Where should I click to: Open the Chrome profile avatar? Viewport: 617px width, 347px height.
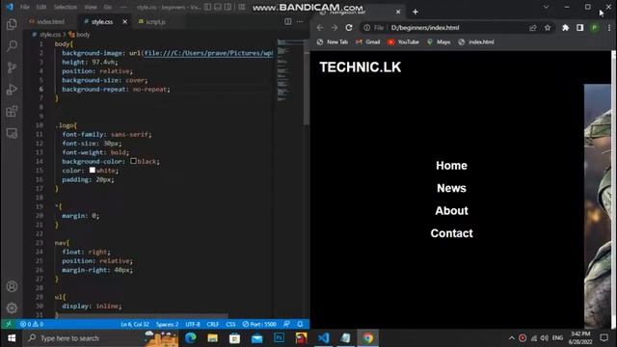(x=595, y=28)
